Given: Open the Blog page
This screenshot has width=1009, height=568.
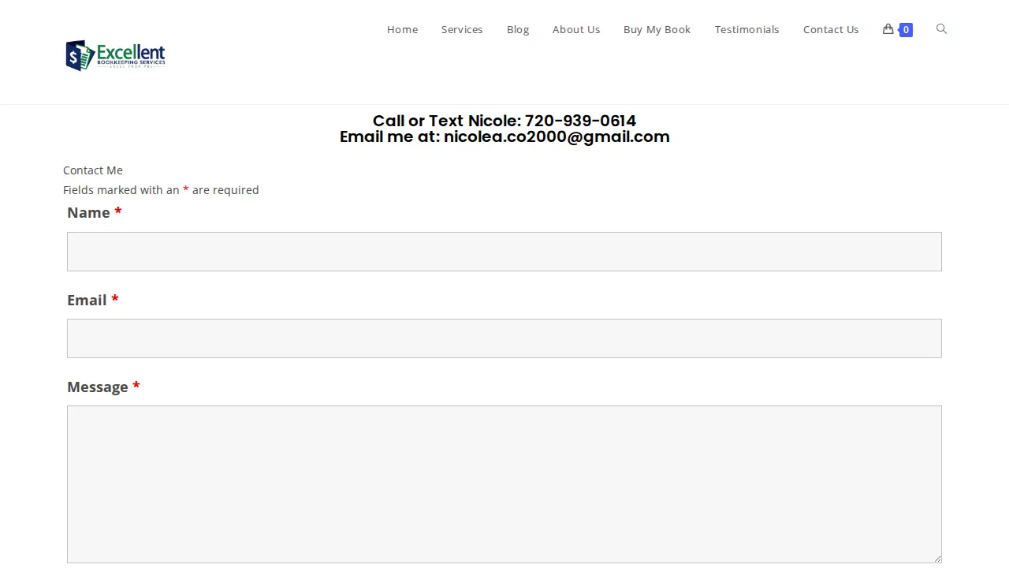Looking at the screenshot, I should tap(518, 29).
